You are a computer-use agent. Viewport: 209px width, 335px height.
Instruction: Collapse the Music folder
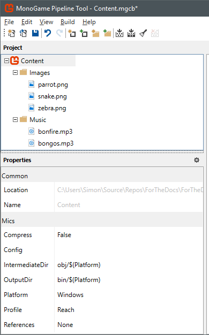click(15, 120)
